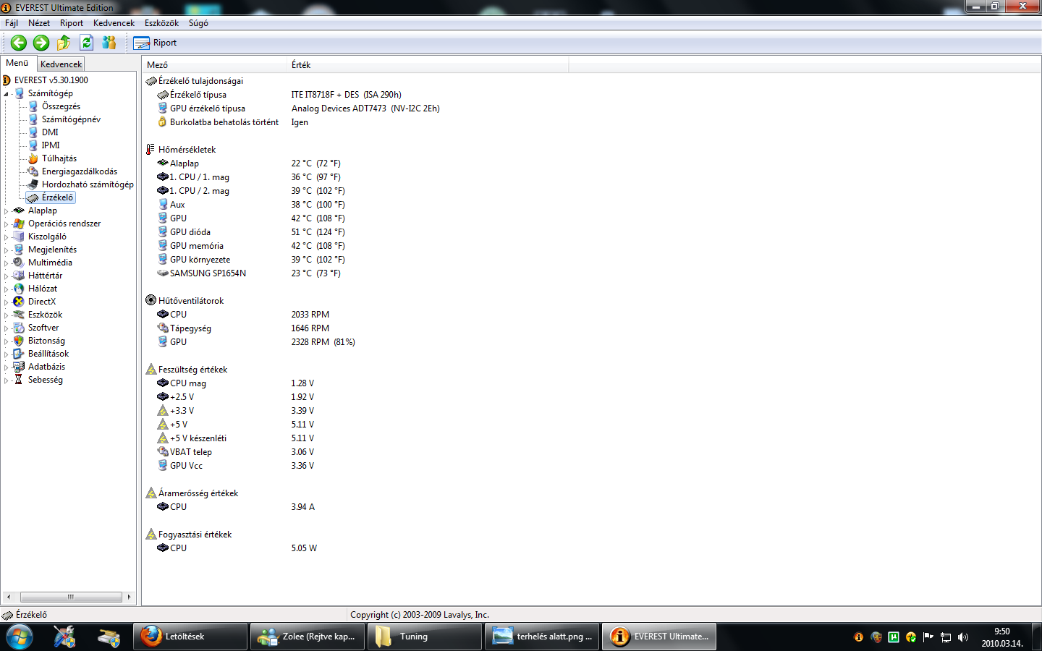Click the Fogyasztási értékek section icon
The image size is (1042, 651).
(x=151, y=535)
